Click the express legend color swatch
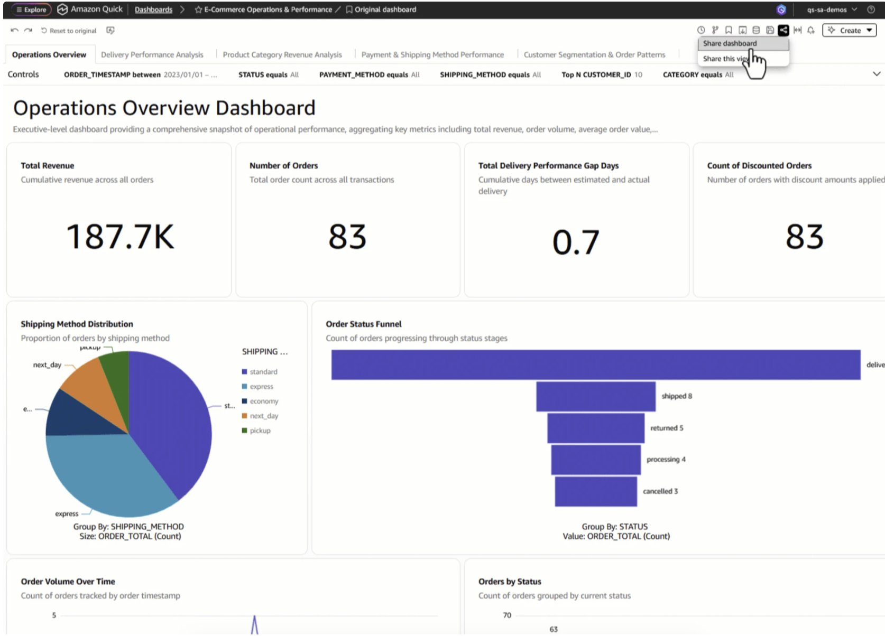The height and width of the screenshot is (636, 885). (244, 387)
